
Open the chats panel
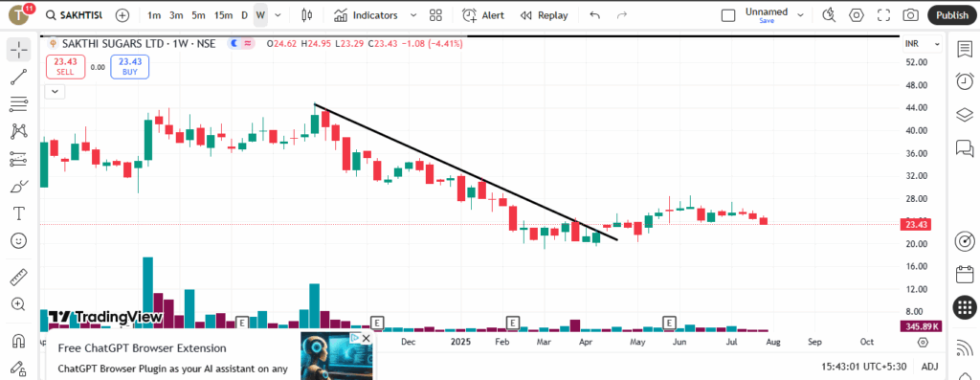click(x=965, y=147)
